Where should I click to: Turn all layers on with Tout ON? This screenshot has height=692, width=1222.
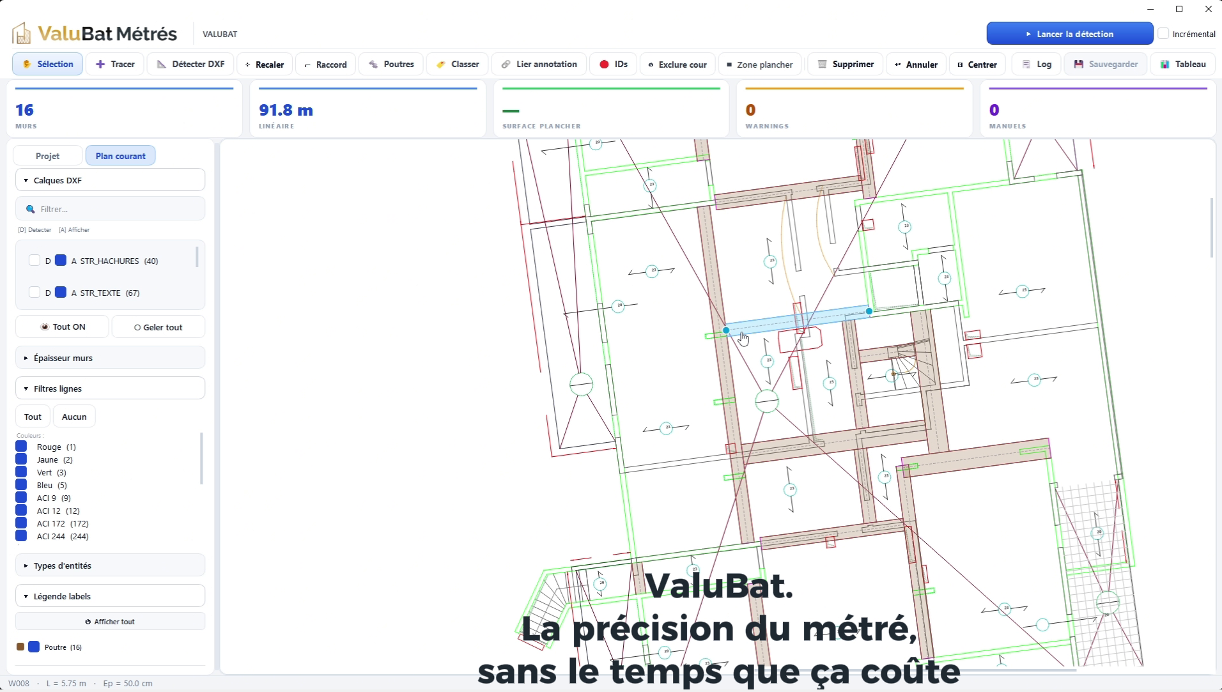tap(63, 327)
